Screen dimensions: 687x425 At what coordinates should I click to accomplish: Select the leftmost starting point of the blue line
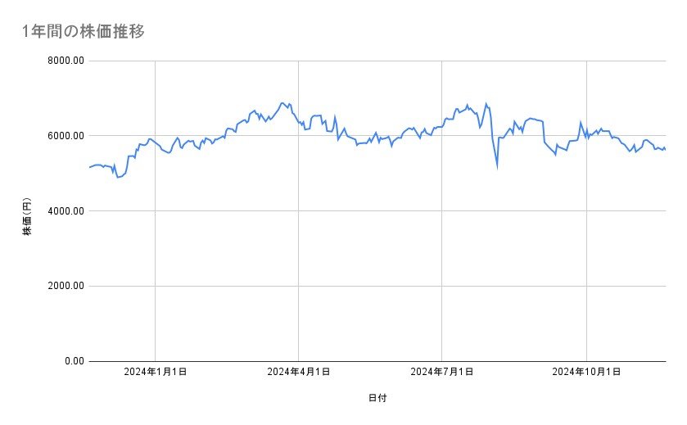pos(89,167)
